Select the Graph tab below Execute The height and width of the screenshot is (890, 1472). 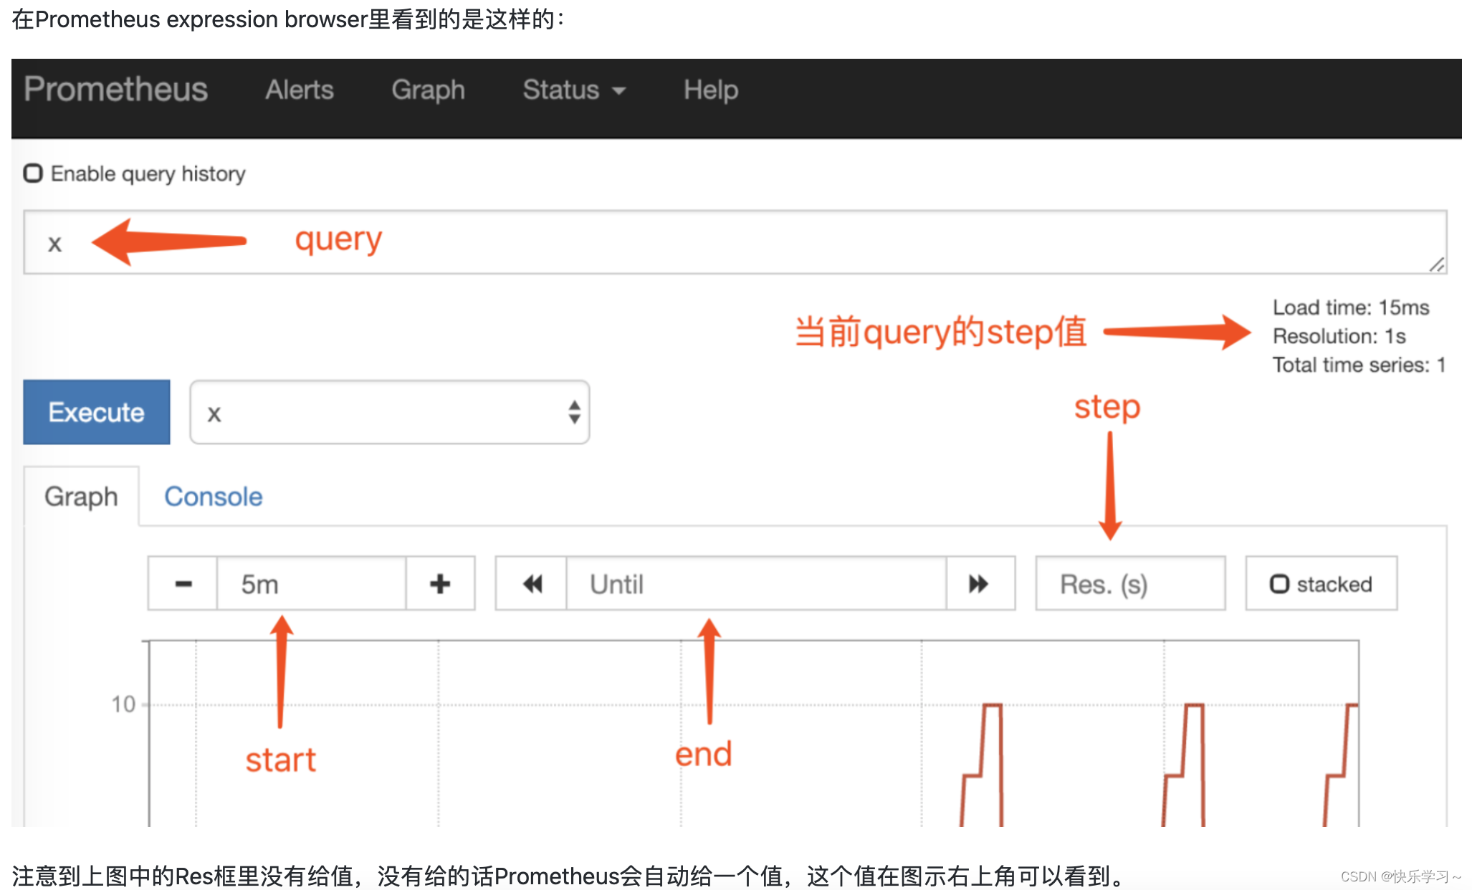point(81,497)
